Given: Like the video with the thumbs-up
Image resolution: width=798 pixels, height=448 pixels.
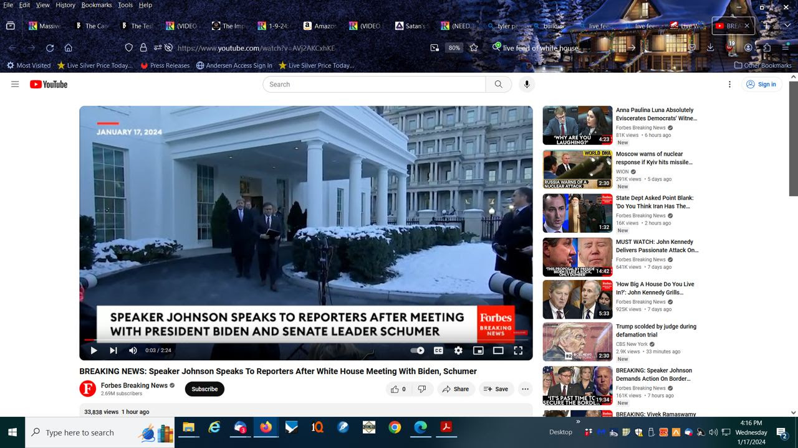Looking at the screenshot, I should (x=398, y=389).
